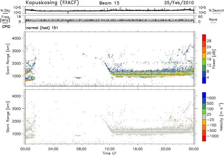Click the "08:00" time tick label

coord(81,149)
